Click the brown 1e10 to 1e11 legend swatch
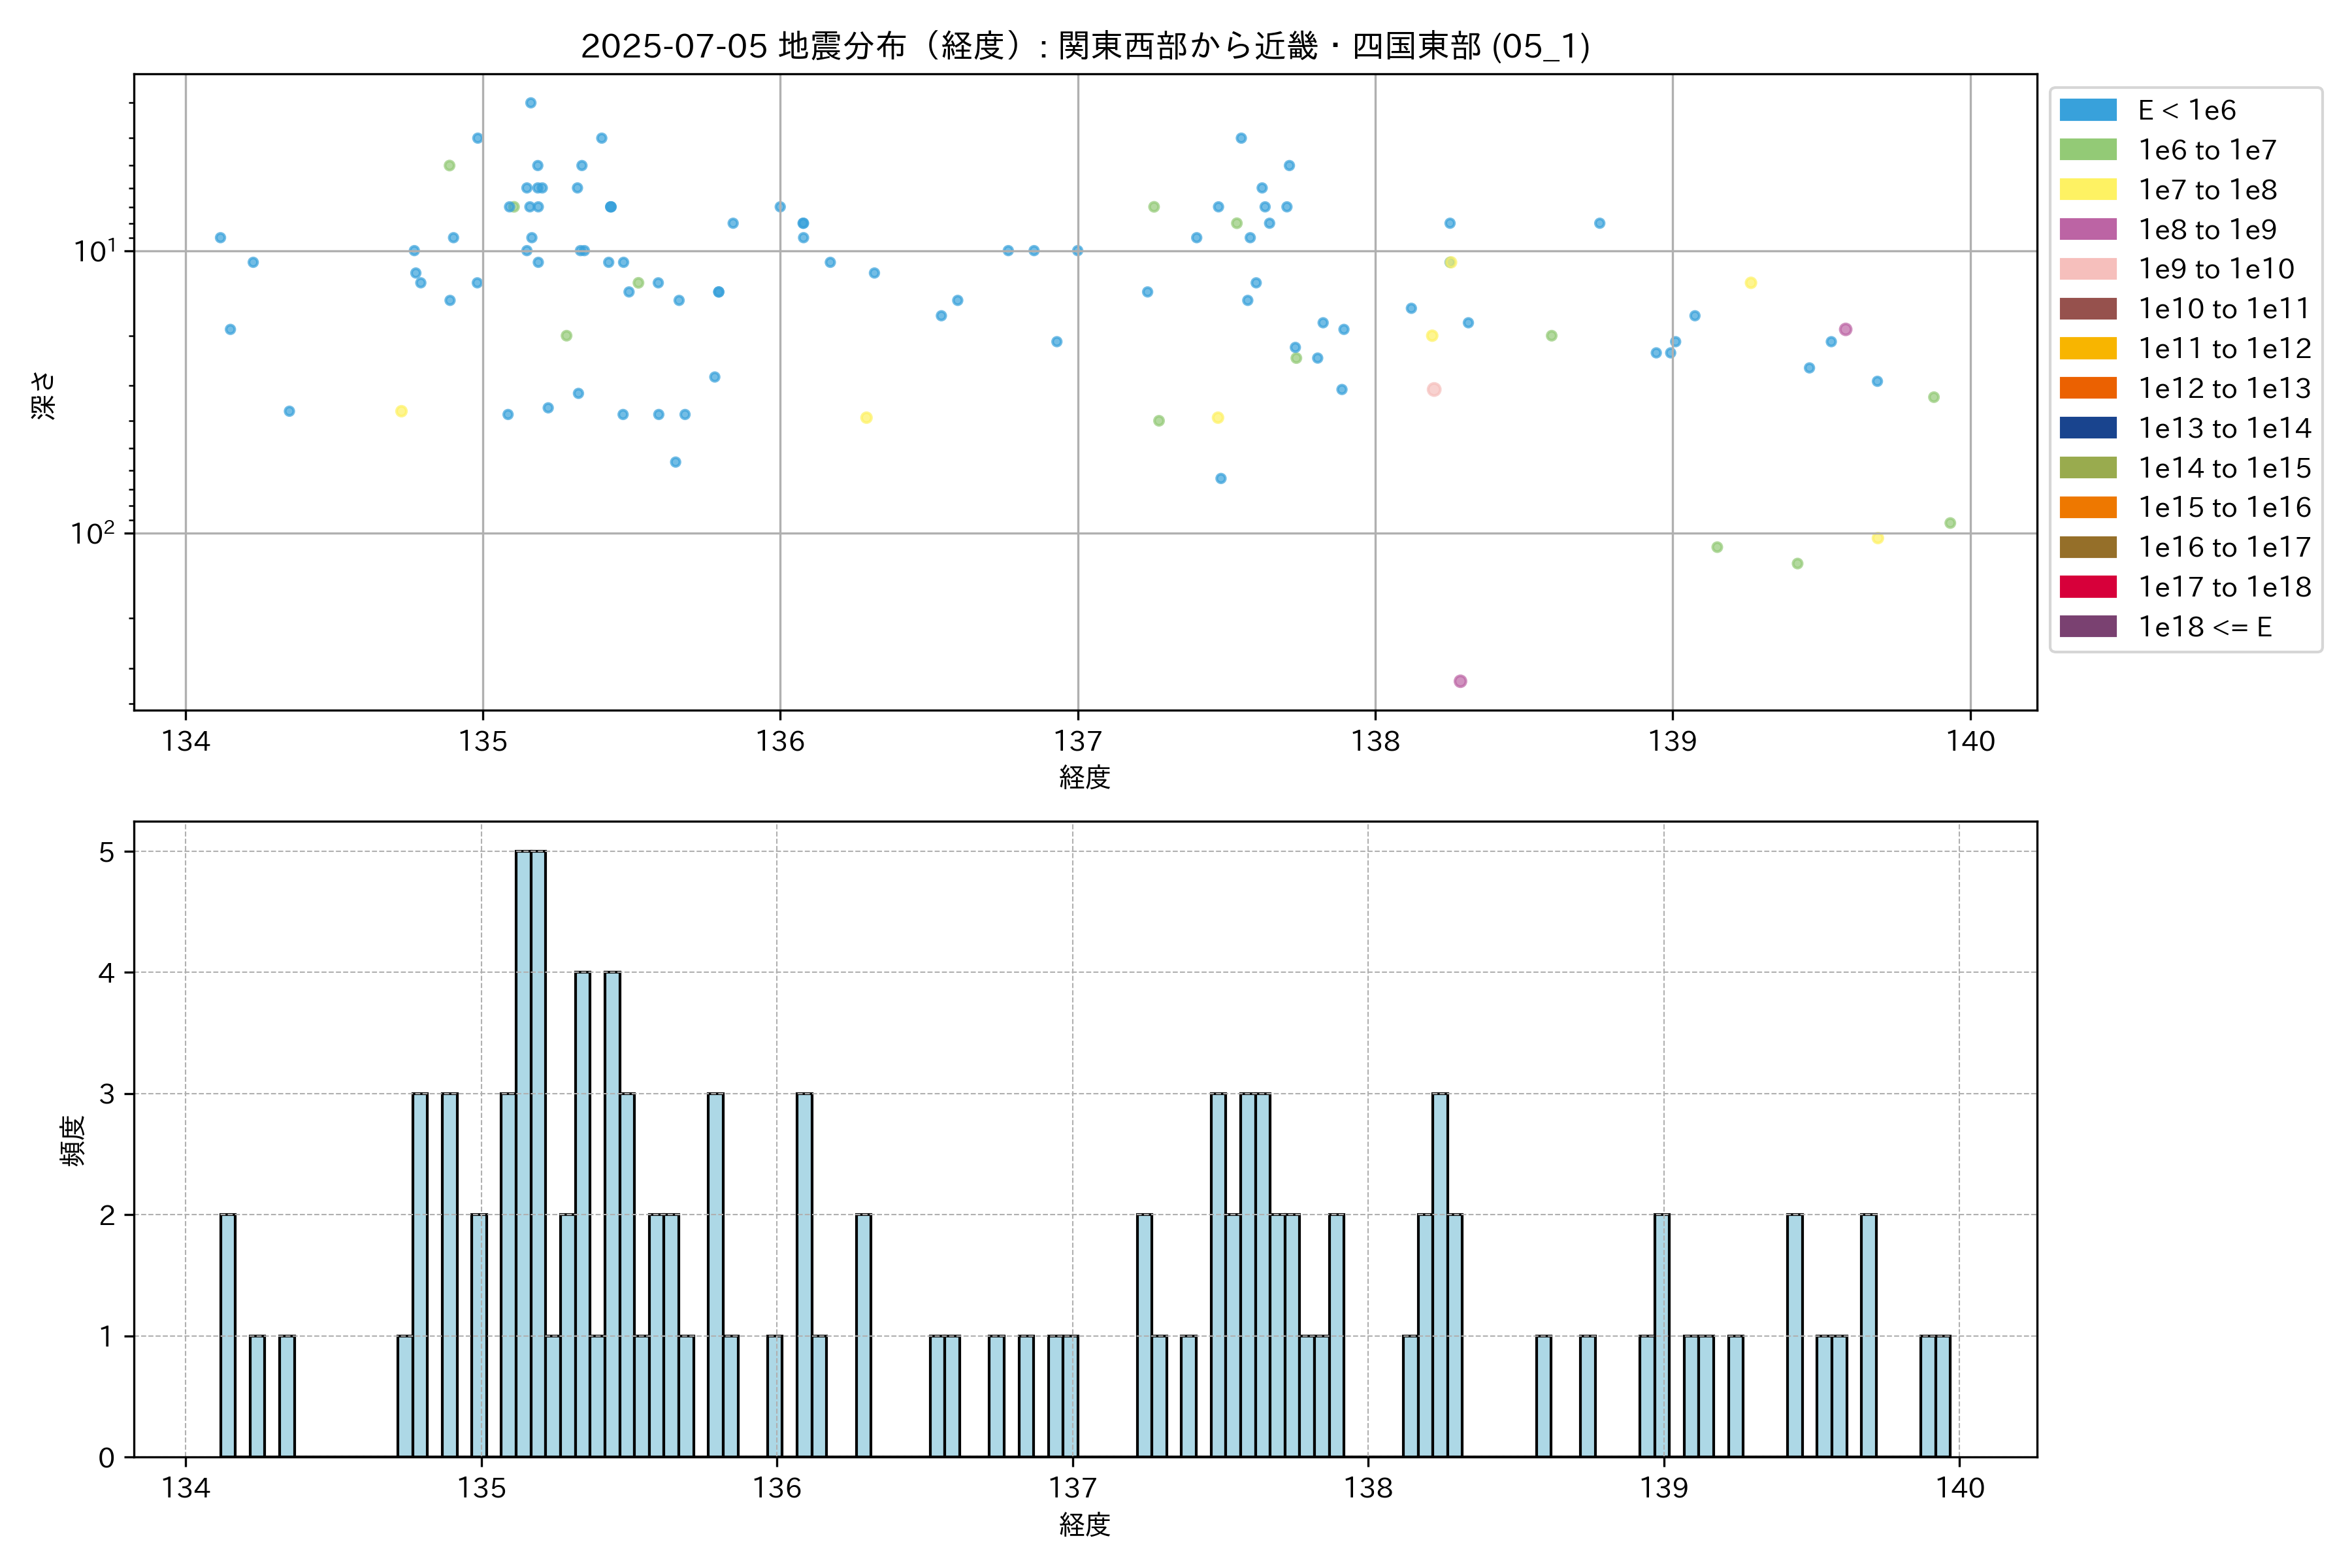This screenshot has width=2352, height=1568. coord(2087,309)
